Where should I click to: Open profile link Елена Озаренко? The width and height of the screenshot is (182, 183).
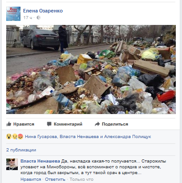[x=43, y=11]
